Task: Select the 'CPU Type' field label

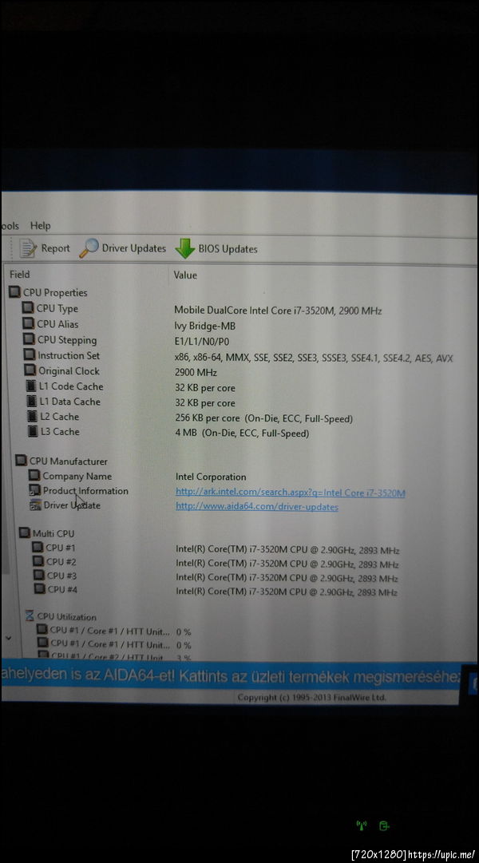Action: pos(57,308)
